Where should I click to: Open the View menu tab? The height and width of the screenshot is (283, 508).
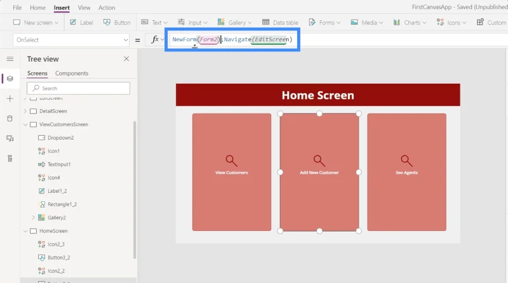(x=84, y=8)
